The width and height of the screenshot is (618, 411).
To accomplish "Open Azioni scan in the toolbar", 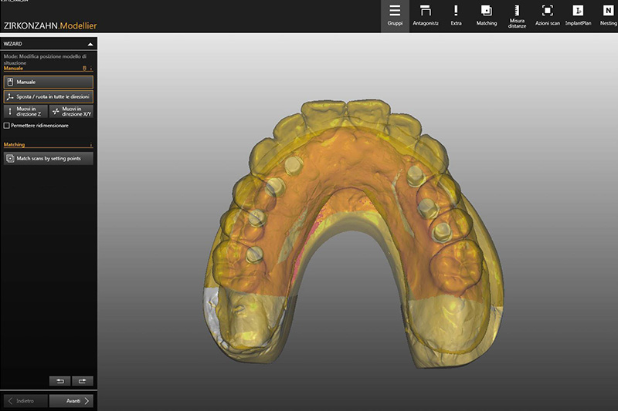I will coord(547,15).
